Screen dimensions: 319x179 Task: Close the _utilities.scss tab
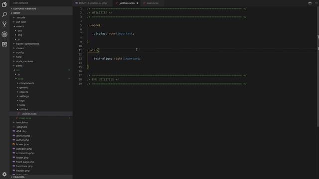(x=138, y=3)
